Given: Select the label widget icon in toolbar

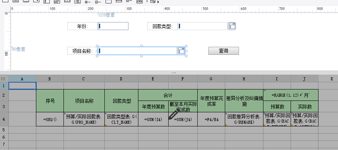Looking at the screenshot, I should click(15, 1).
